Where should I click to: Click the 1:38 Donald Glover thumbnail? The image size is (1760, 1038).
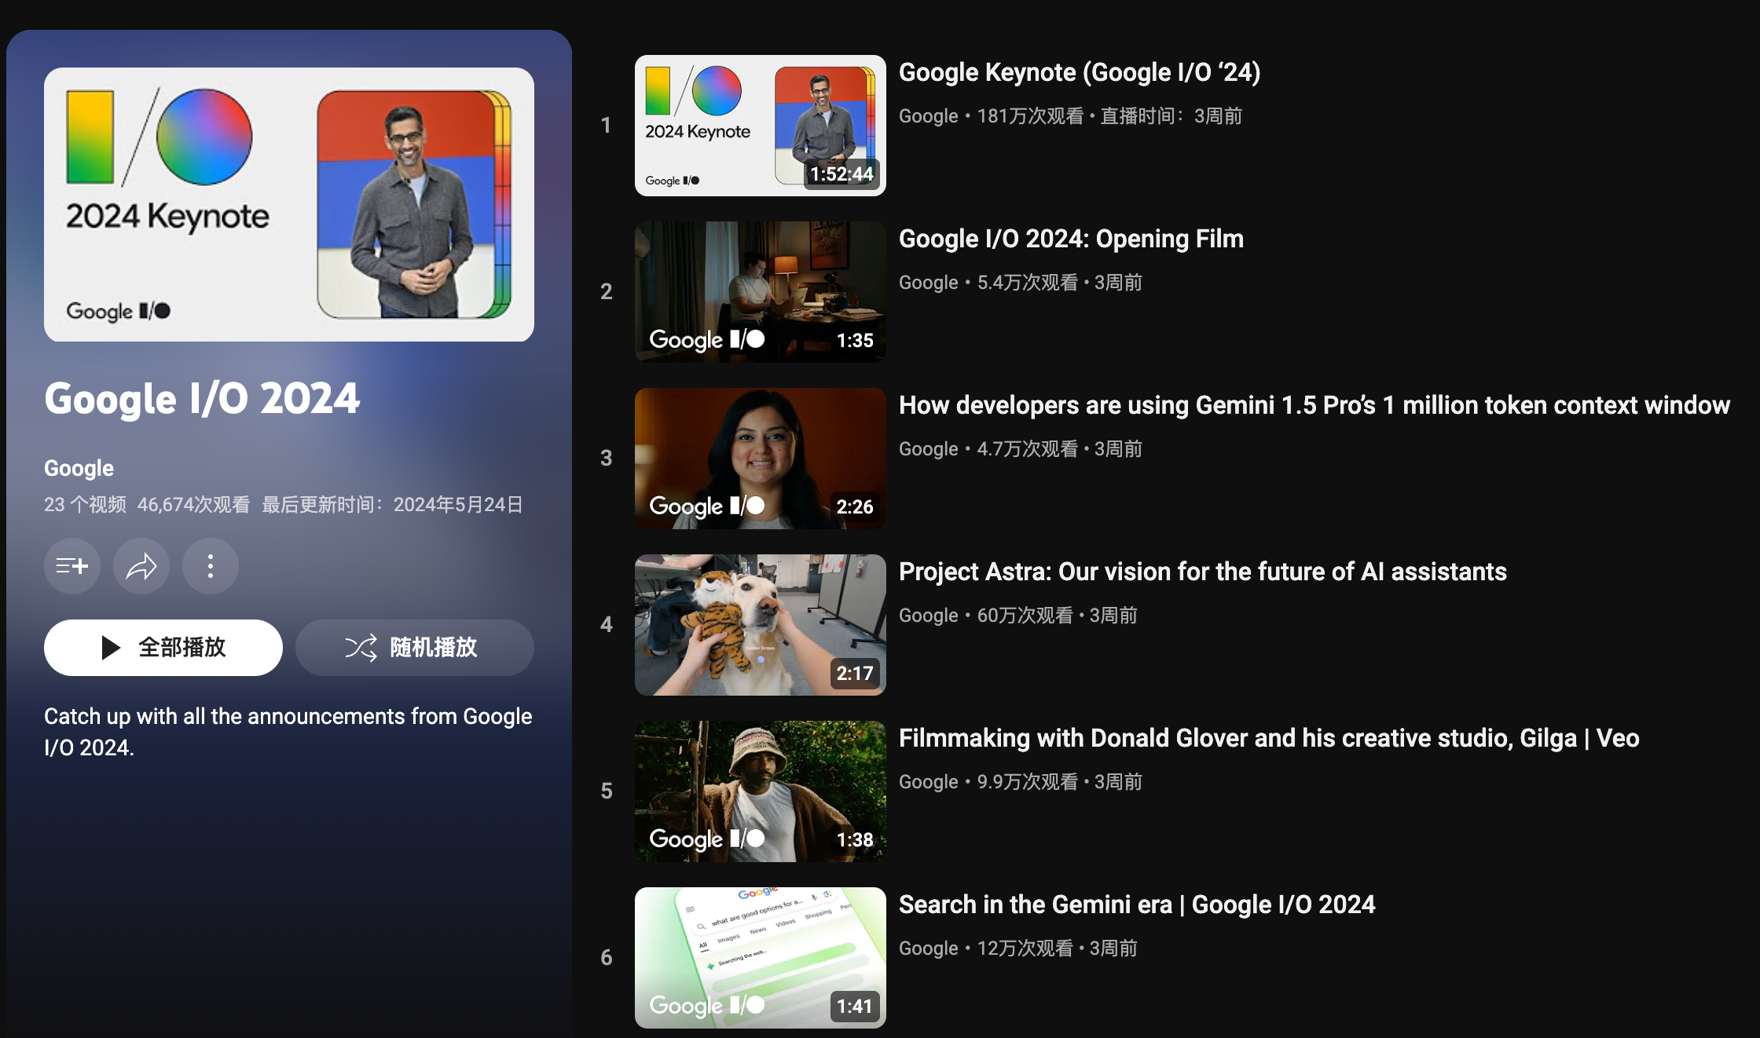point(761,791)
